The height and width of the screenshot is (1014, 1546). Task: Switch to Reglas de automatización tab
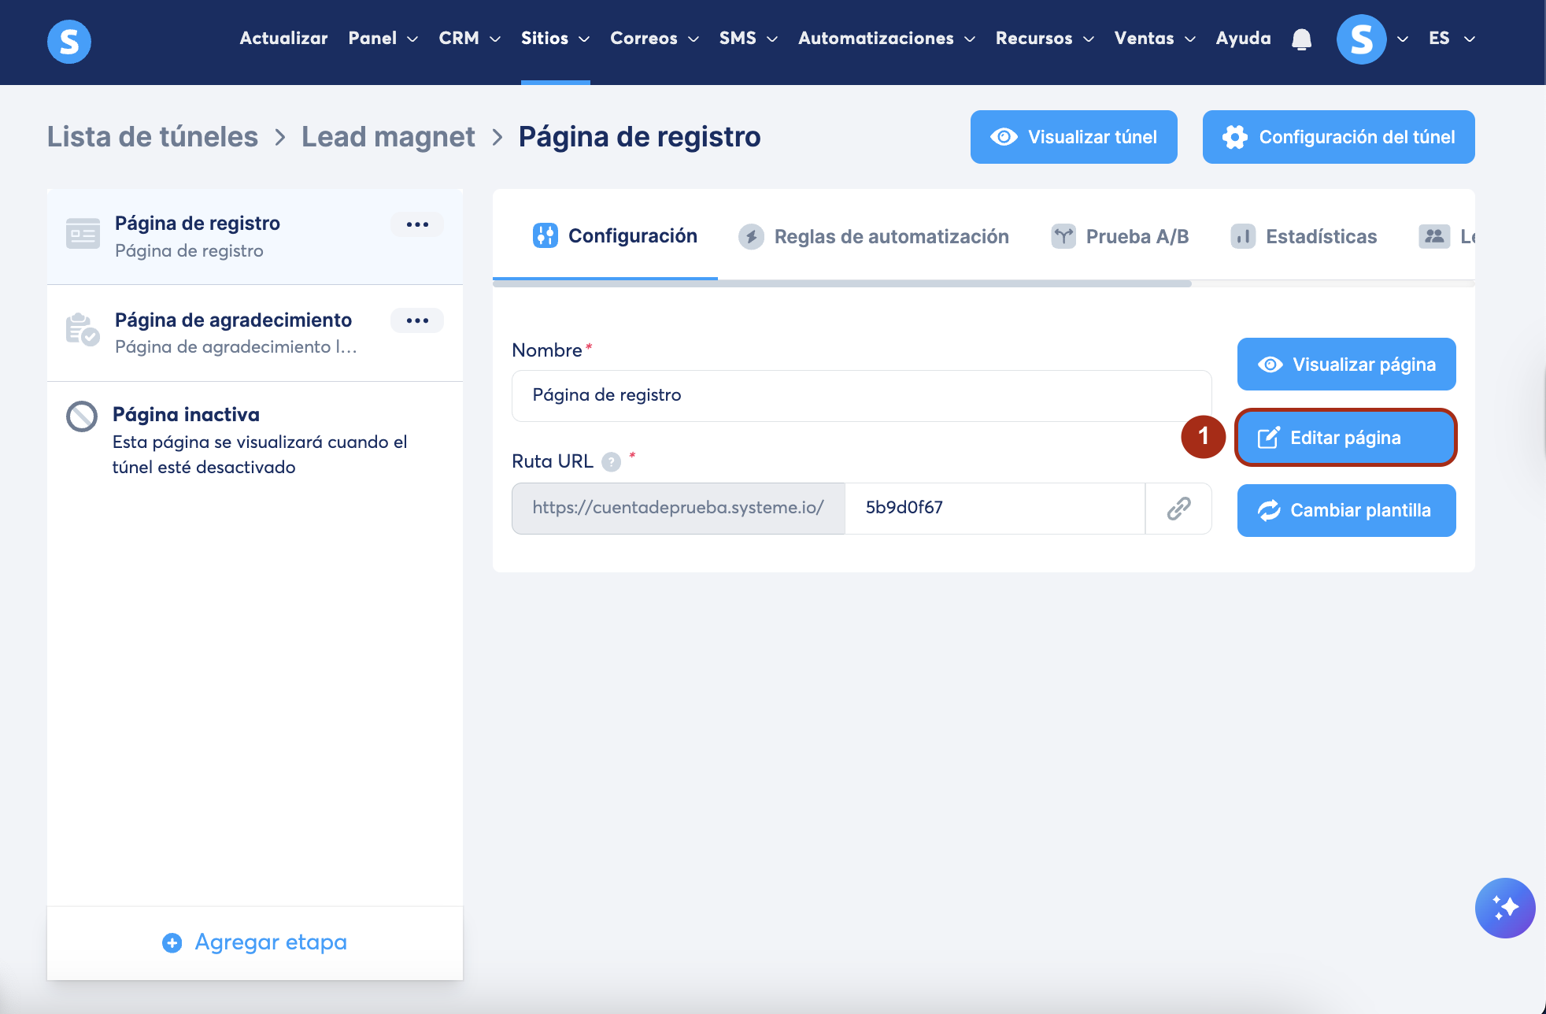[x=874, y=236]
